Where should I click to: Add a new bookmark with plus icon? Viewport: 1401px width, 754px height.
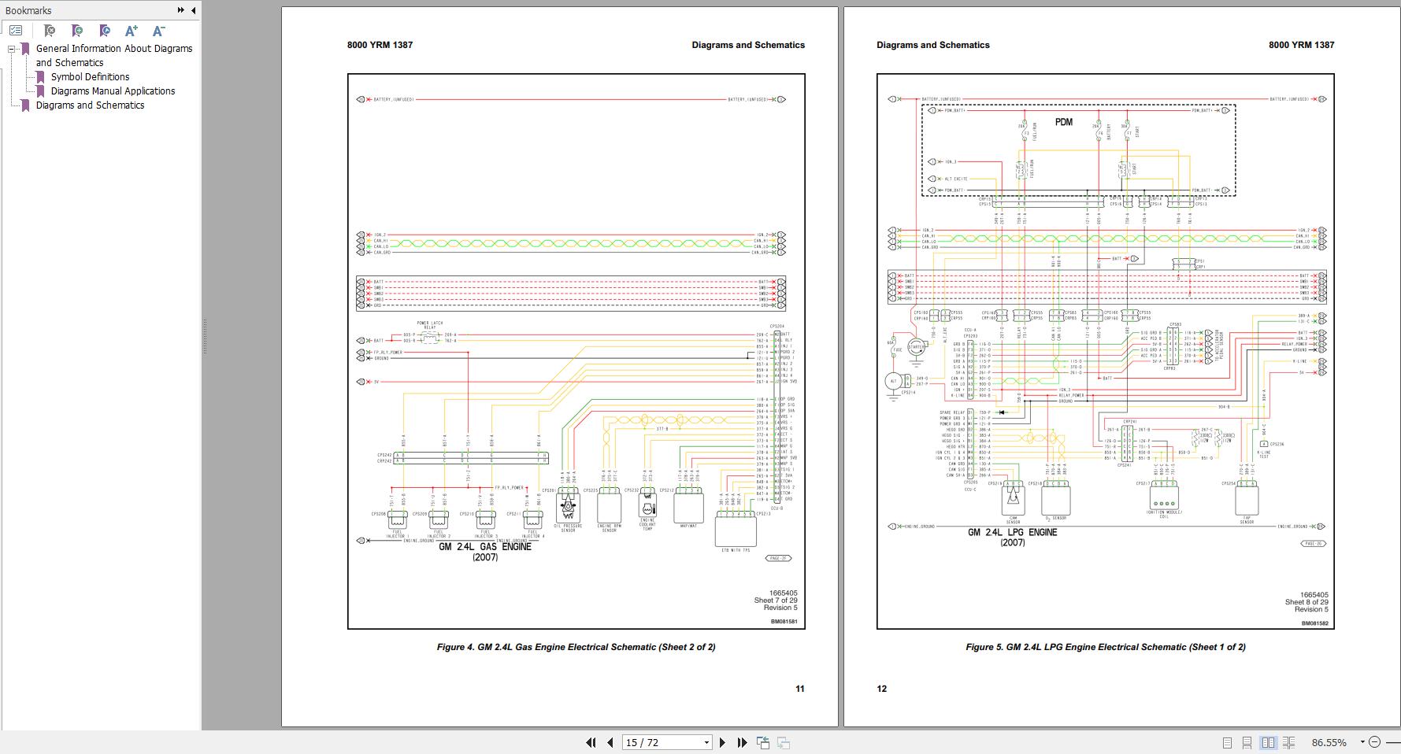76,31
